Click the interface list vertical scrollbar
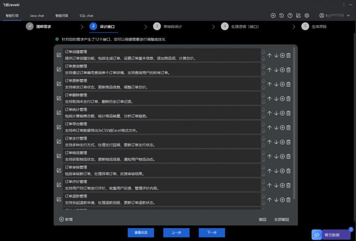Viewport: 356px width, 241px height. [x=294, y=125]
